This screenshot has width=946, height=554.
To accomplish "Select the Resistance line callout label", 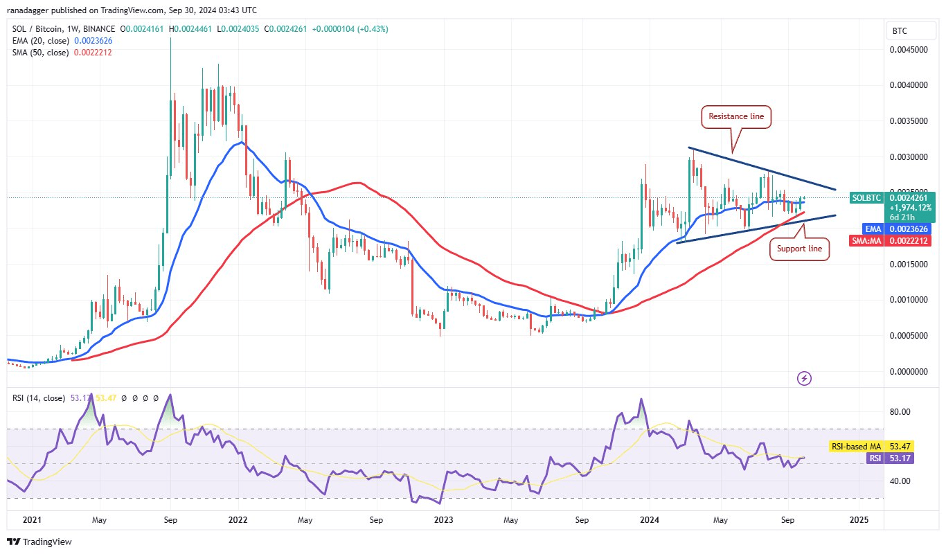I will point(736,116).
